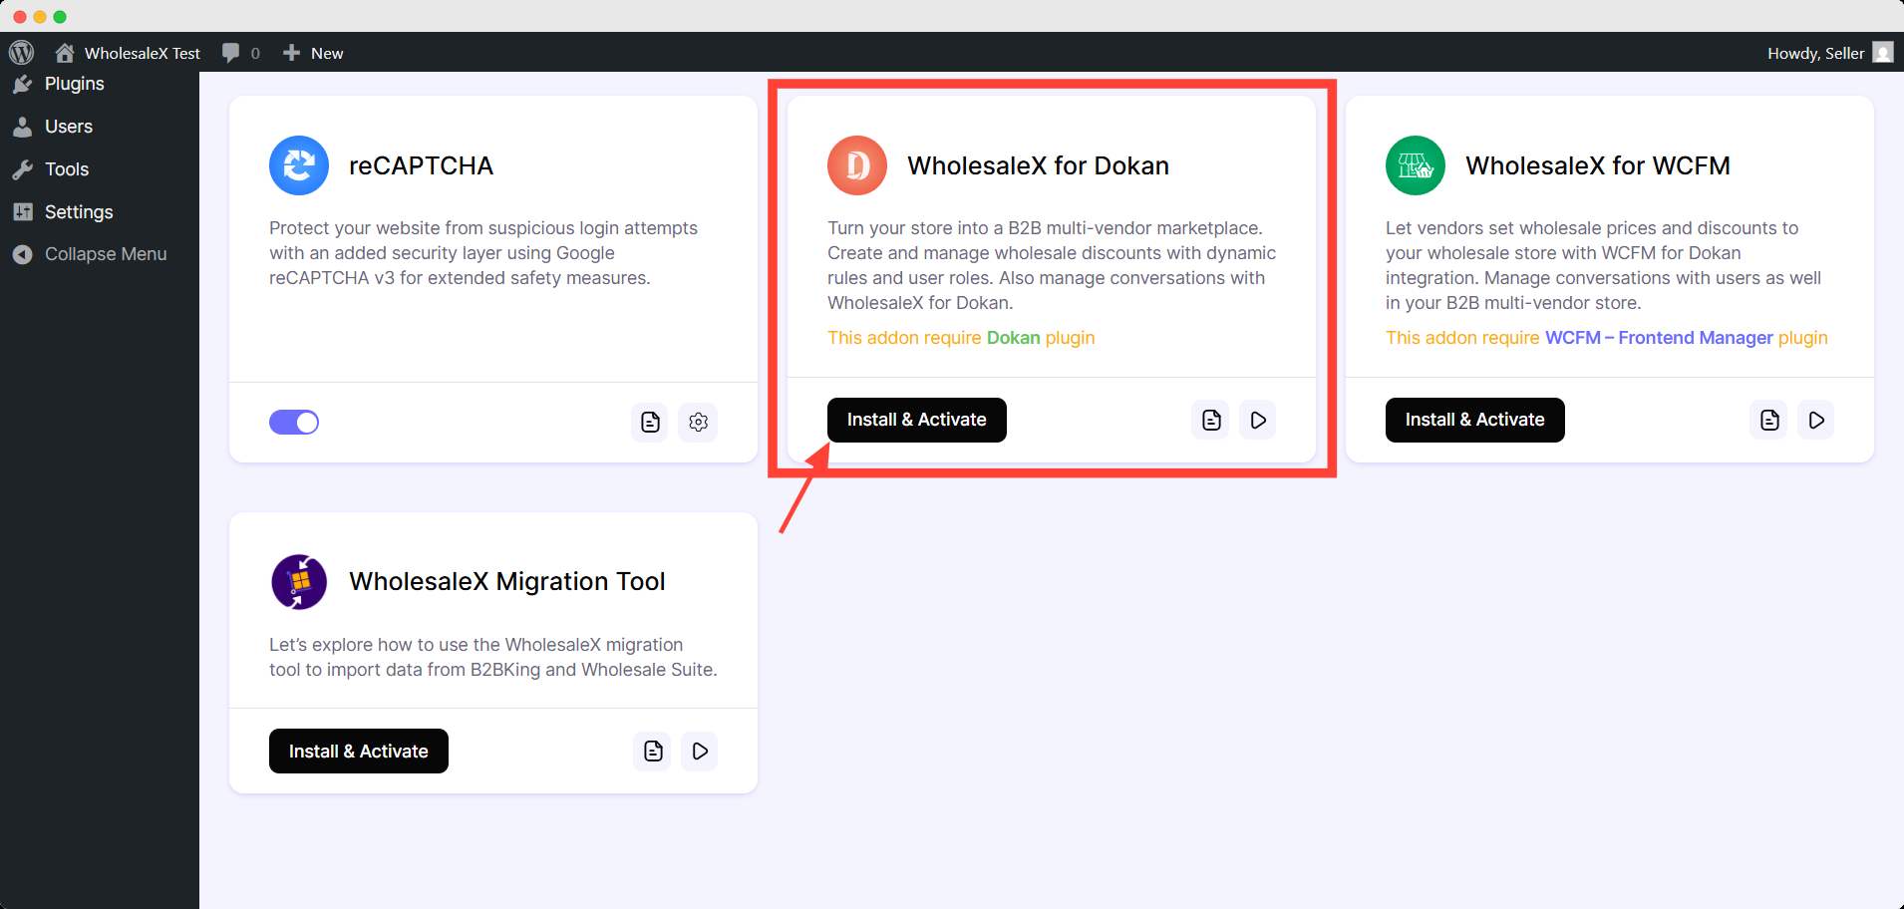
Task: Click the Dokan addon logo icon
Action: pyautogui.click(x=857, y=165)
